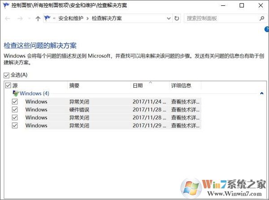Sort by the 源 column header
The image size is (269, 200).
coord(15,85)
